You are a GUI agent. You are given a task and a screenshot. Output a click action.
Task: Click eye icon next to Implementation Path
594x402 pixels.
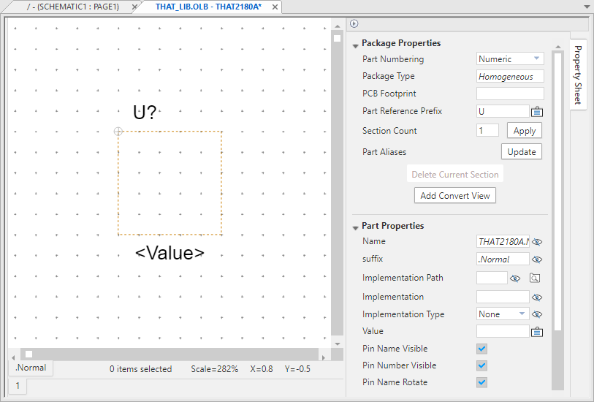pyautogui.click(x=514, y=278)
